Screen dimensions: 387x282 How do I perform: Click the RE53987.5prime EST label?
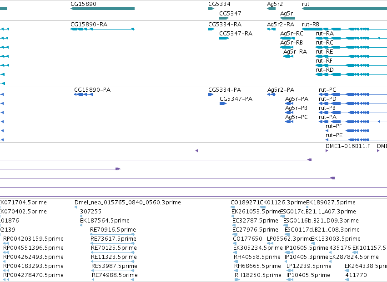coord(114,266)
